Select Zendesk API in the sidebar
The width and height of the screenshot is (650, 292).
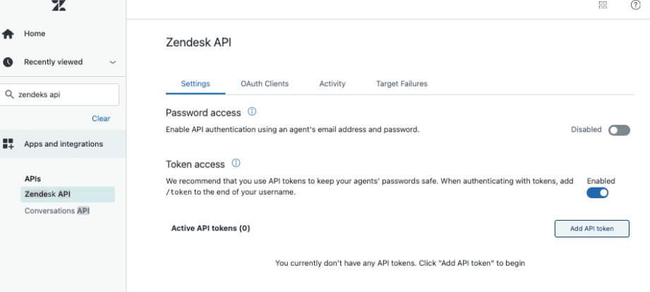47,194
